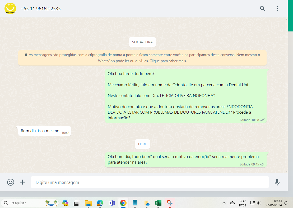Start recording a voice message

click(x=277, y=182)
